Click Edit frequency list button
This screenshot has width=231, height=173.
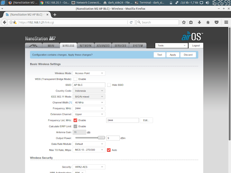[x=146, y=120]
